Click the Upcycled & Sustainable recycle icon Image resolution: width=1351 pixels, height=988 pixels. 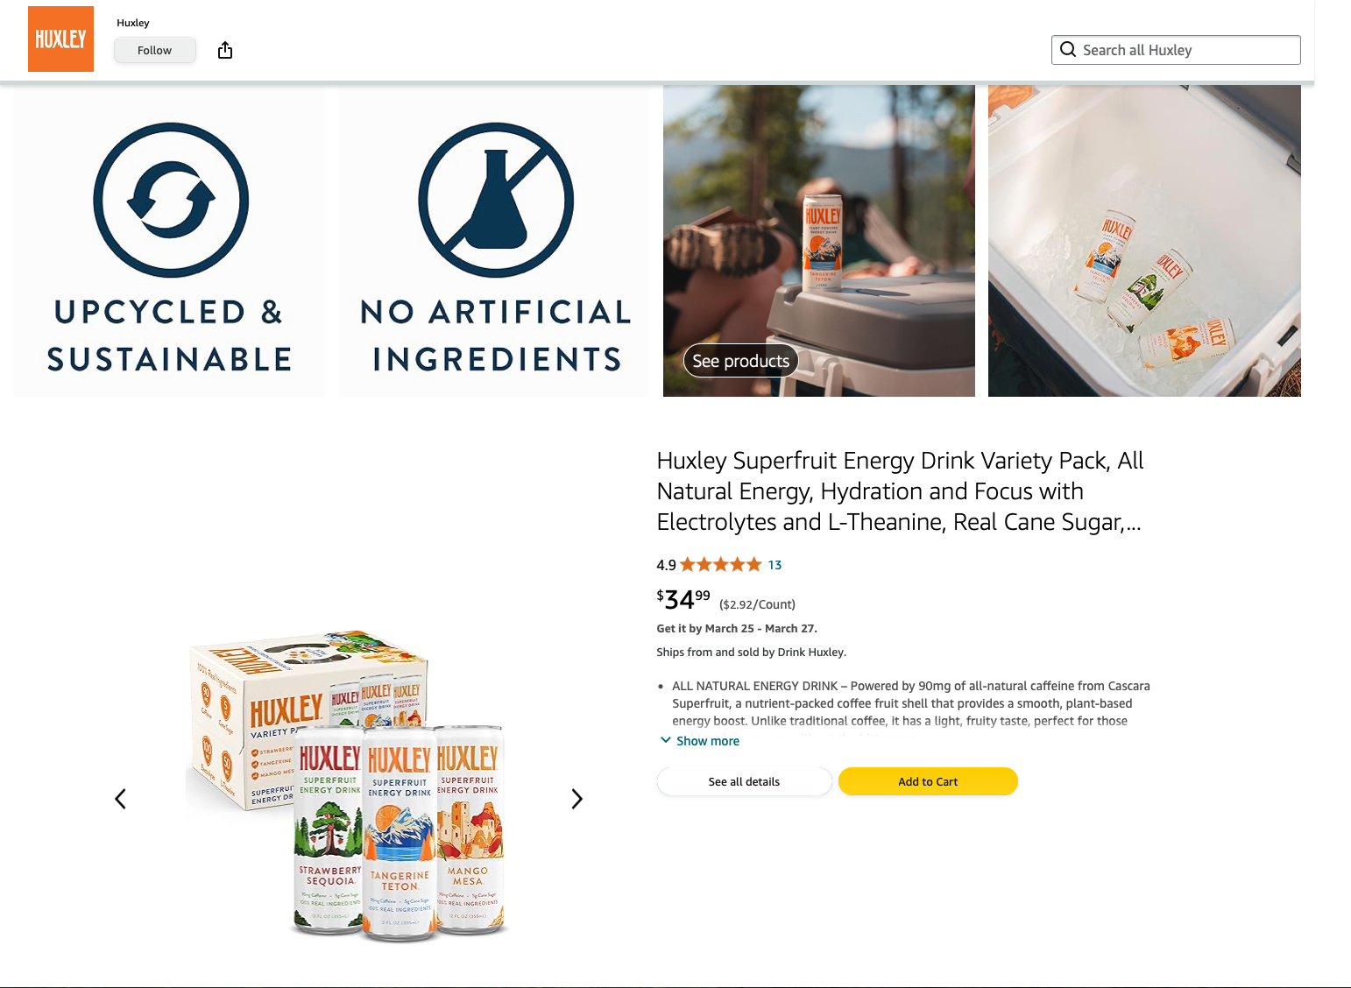click(171, 201)
